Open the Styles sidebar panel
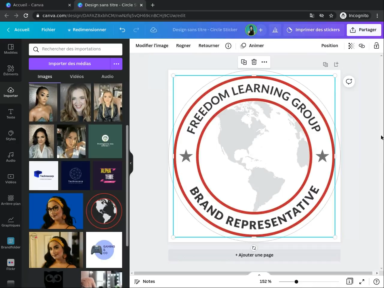The width and height of the screenshot is (384, 288). [x=11, y=135]
